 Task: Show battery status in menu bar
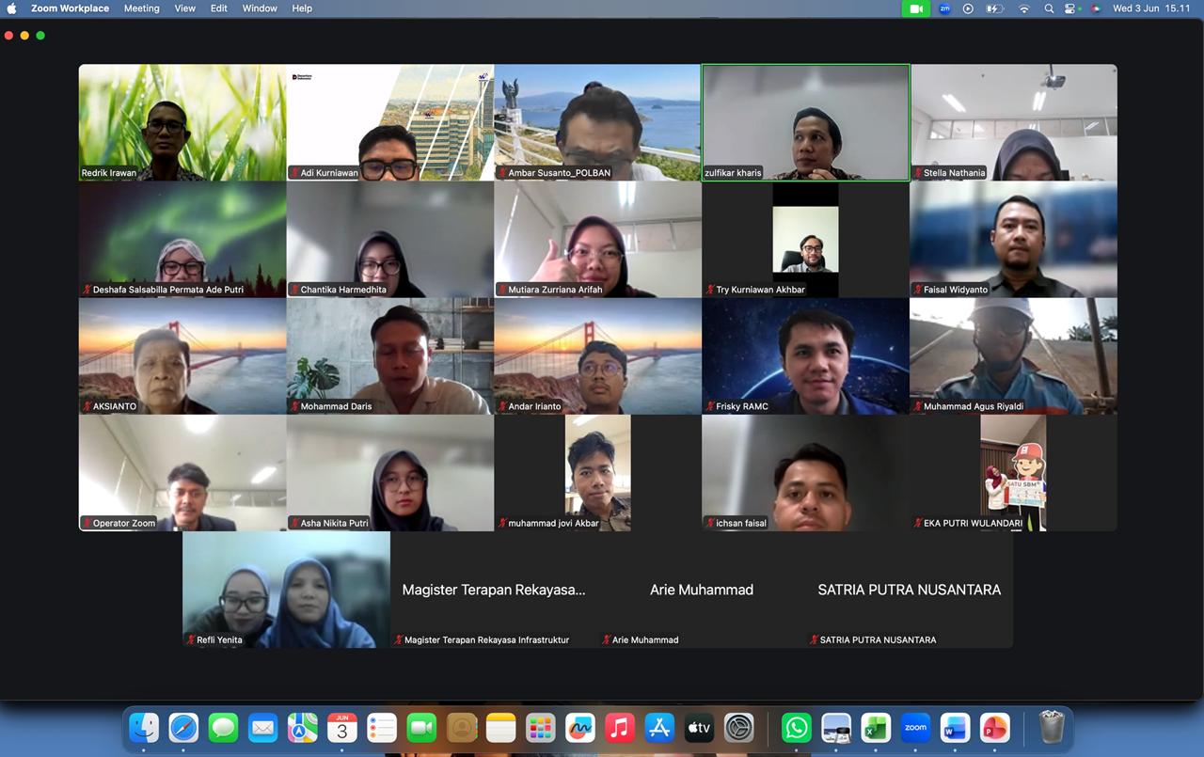click(995, 8)
